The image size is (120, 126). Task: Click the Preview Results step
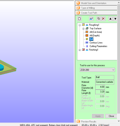click(x=96, y=121)
